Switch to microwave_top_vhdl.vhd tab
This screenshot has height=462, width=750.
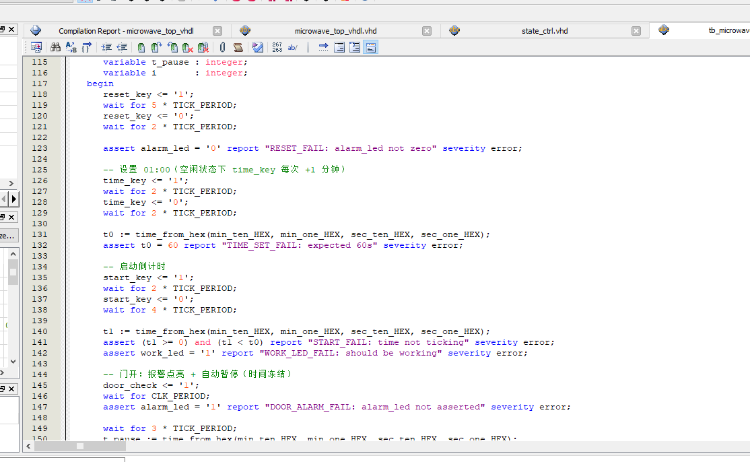[335, 30]
